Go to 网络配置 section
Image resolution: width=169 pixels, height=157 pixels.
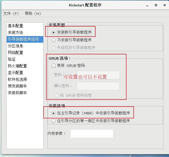coord(25,53)
